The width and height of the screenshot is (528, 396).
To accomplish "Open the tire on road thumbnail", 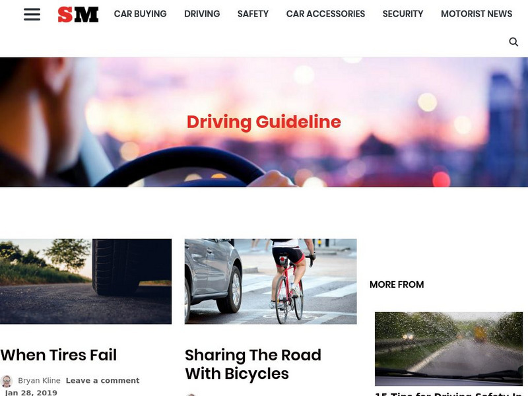I will coord(86,282).
